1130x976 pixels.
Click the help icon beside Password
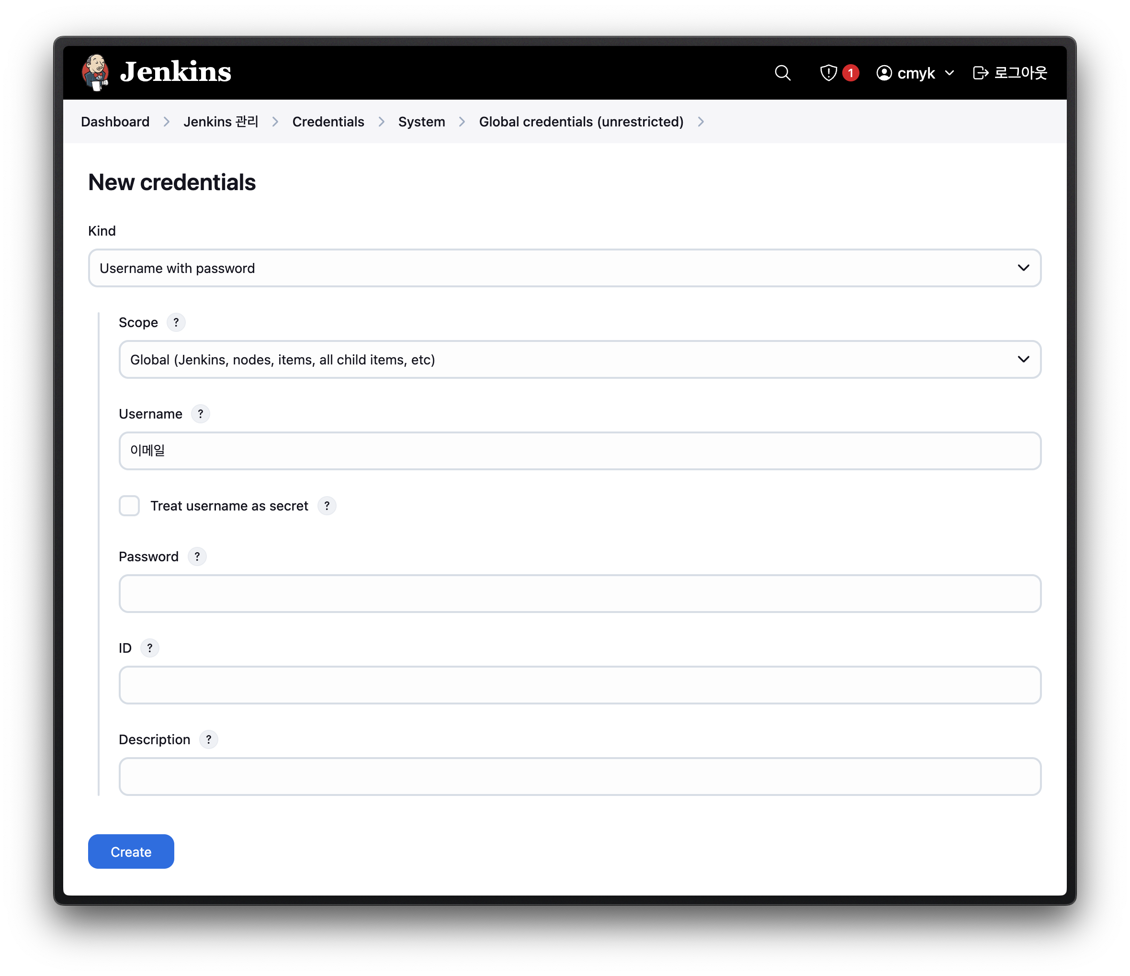(x=197, y=556)
